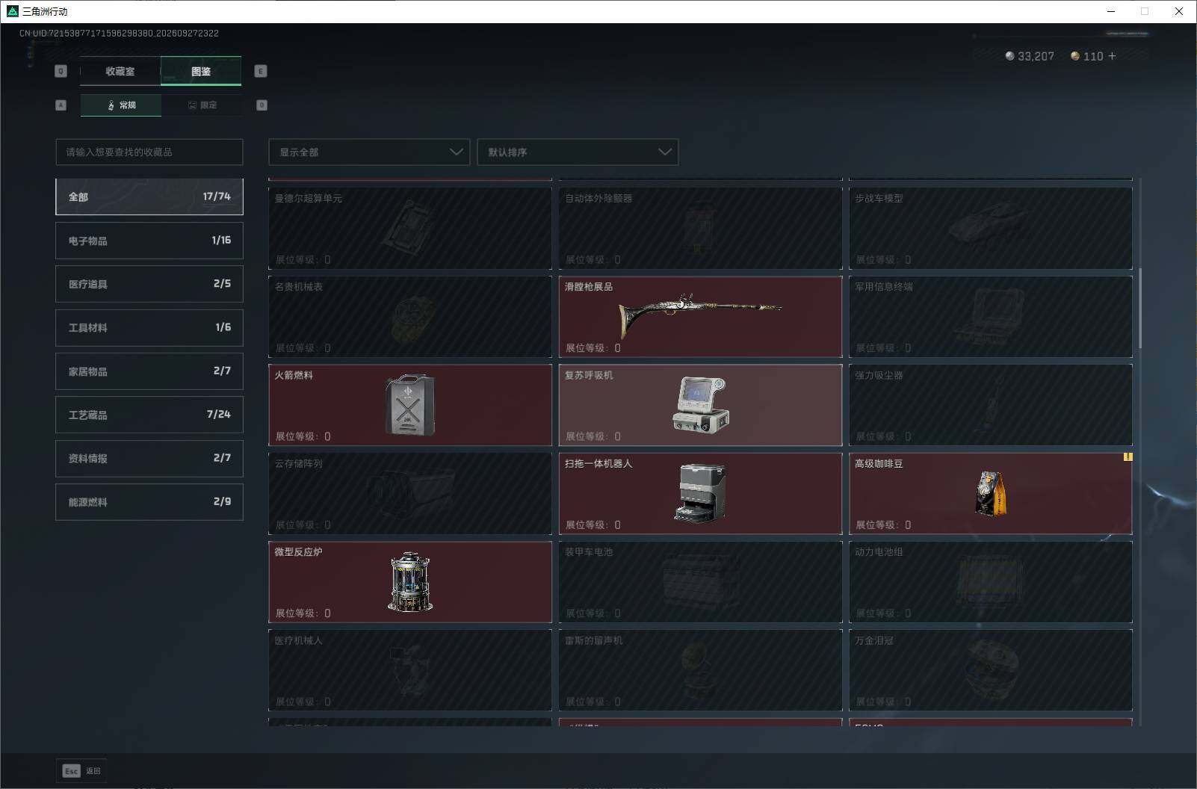Image resolution: width=1197 pixels, height=789 pixels.
Task: Expand the 显示全部 filter dropdown
Action: tap(369, 152)
